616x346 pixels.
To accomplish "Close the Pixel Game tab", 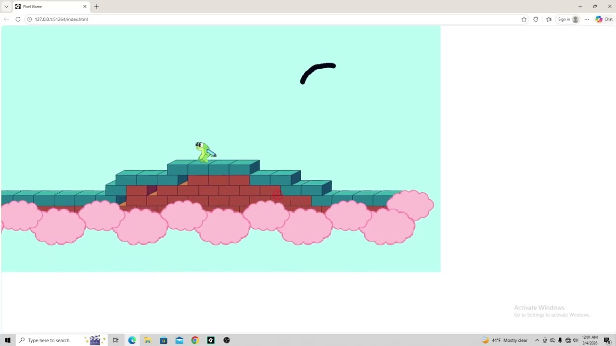I will tap(85, 6).
